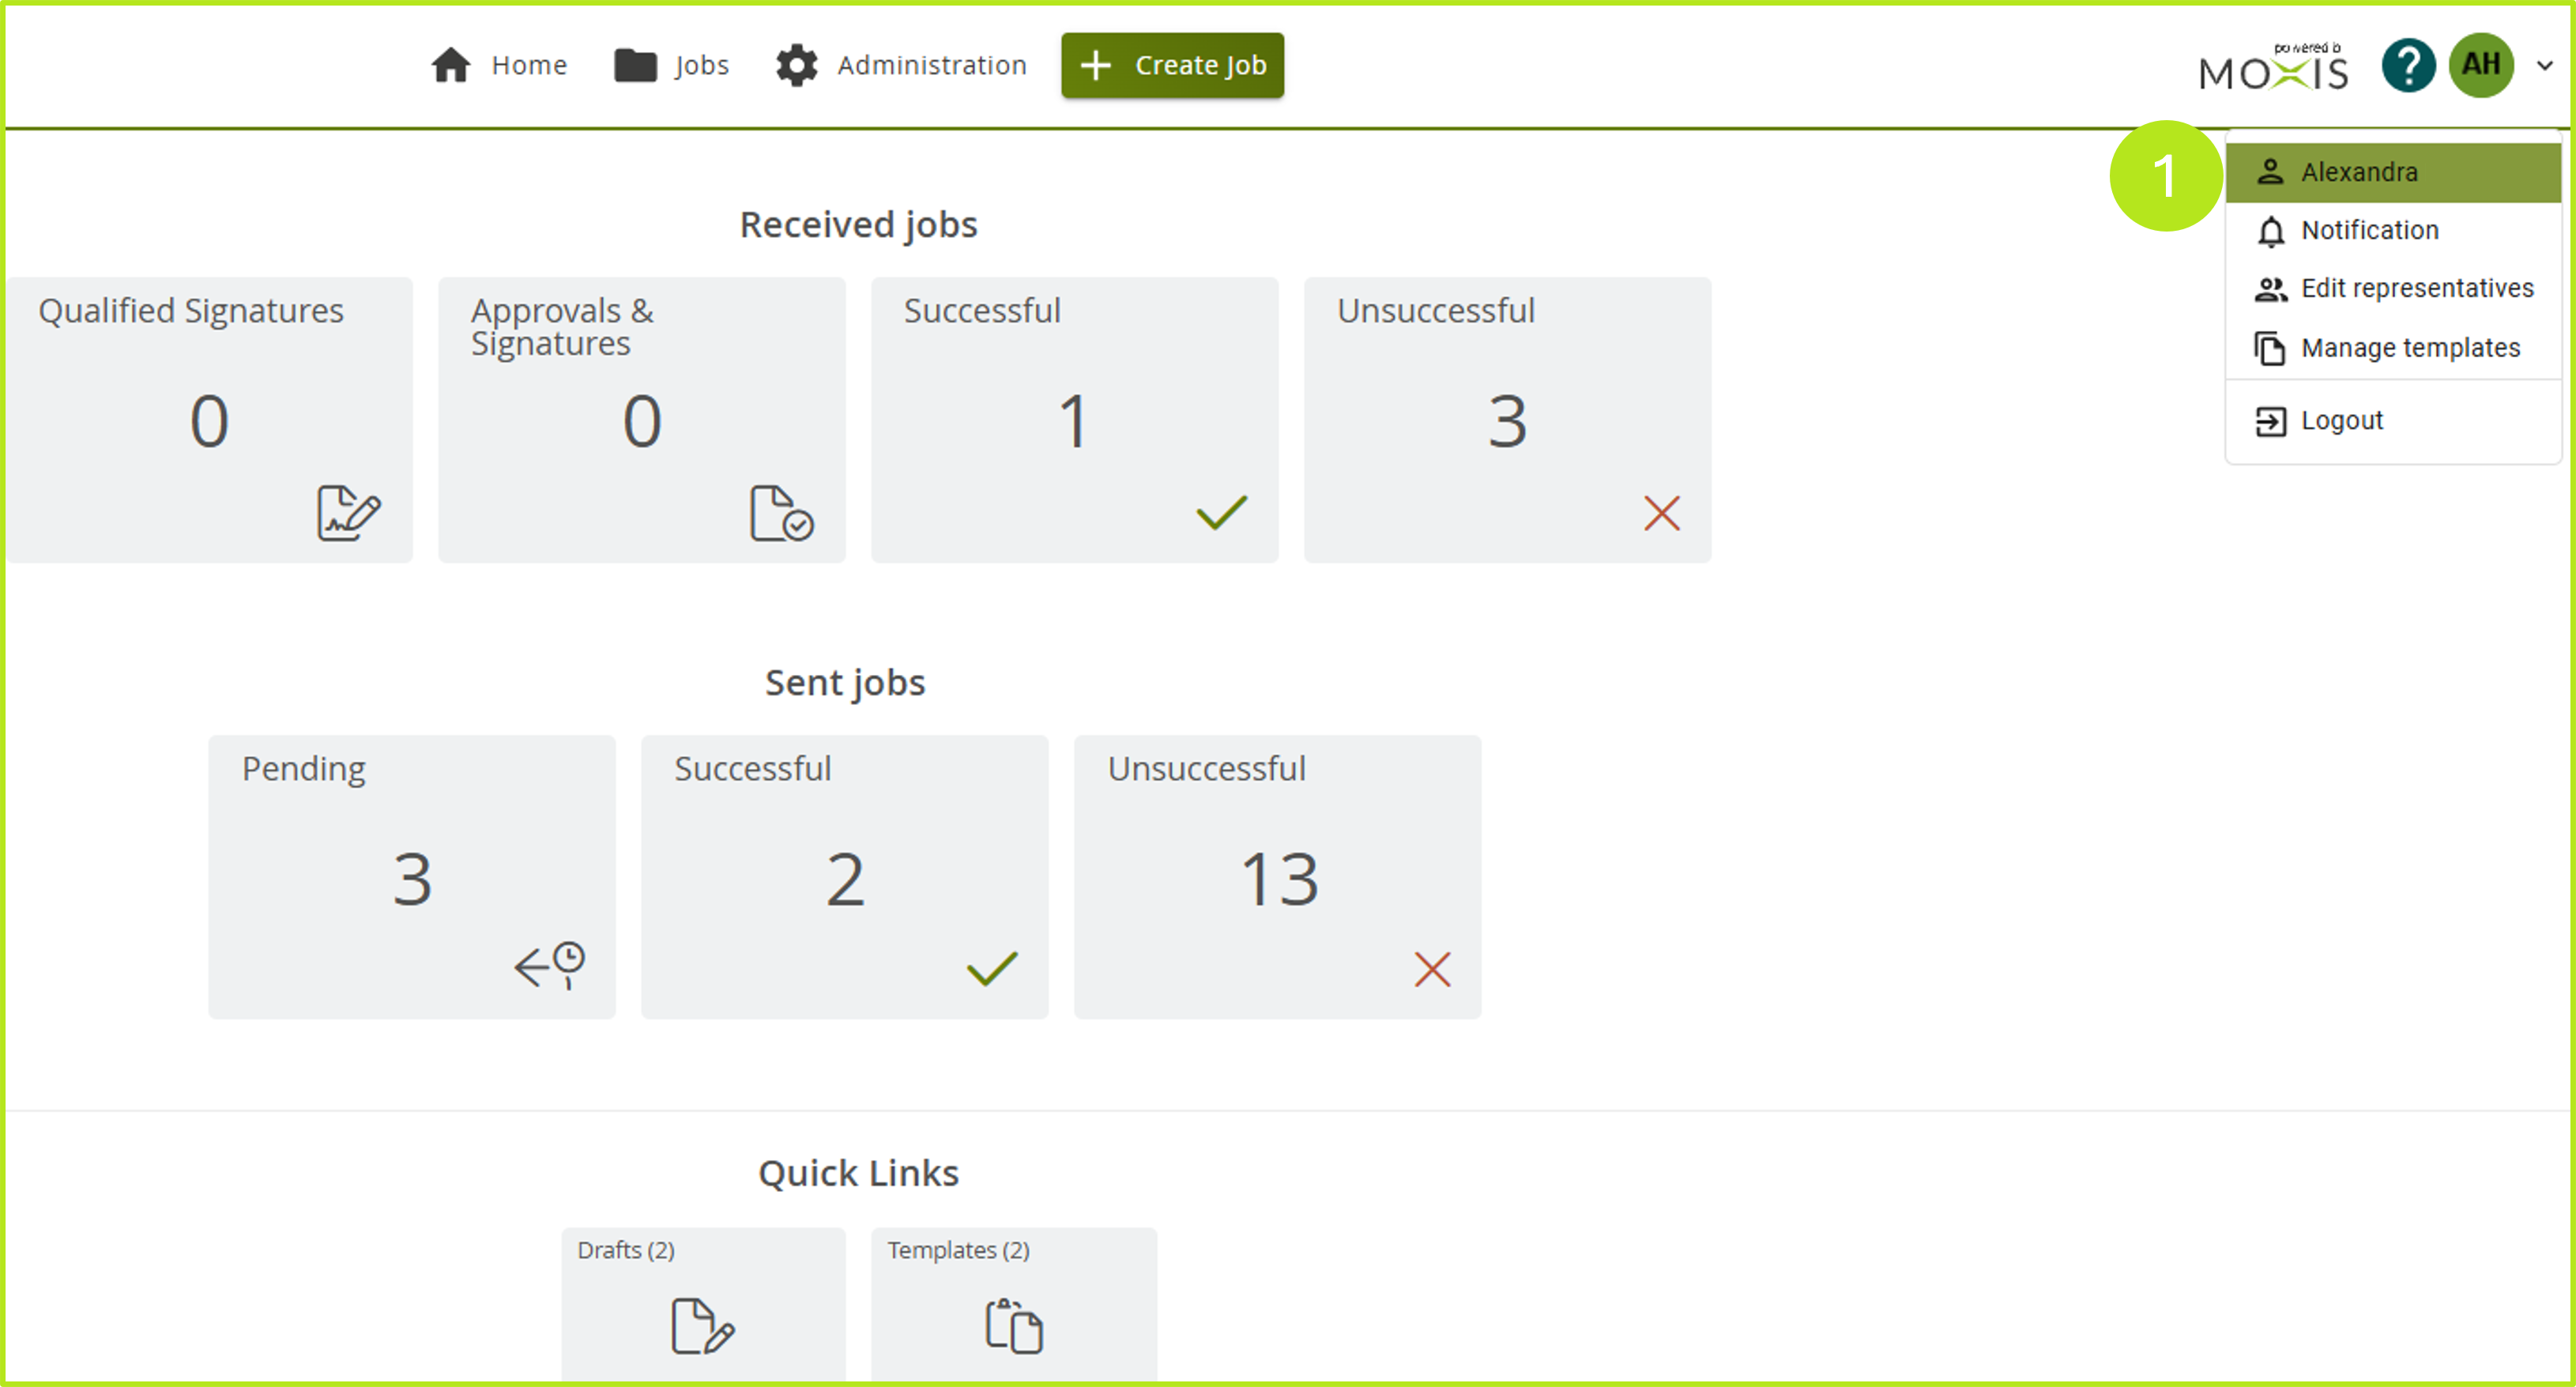The image size is (2576, 1387).
Task: Click the Administration gear icon
Action: pos(797,64)
